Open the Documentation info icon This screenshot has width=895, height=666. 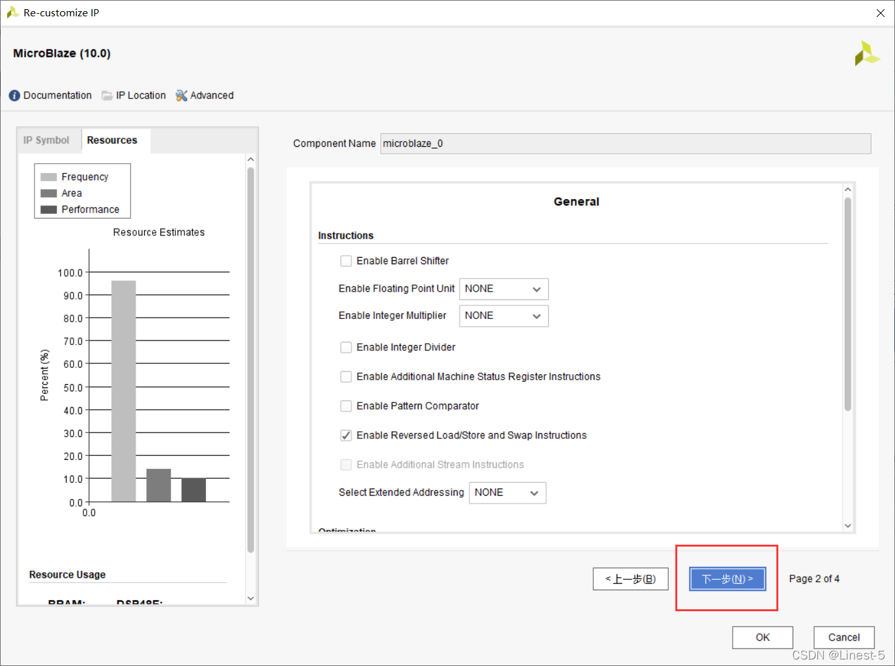tap(14, 95)
